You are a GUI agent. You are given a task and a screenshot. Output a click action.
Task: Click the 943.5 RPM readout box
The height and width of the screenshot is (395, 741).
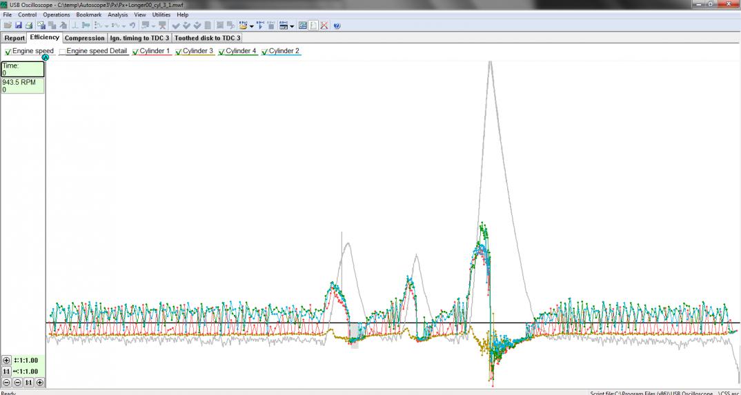[23, 85]
